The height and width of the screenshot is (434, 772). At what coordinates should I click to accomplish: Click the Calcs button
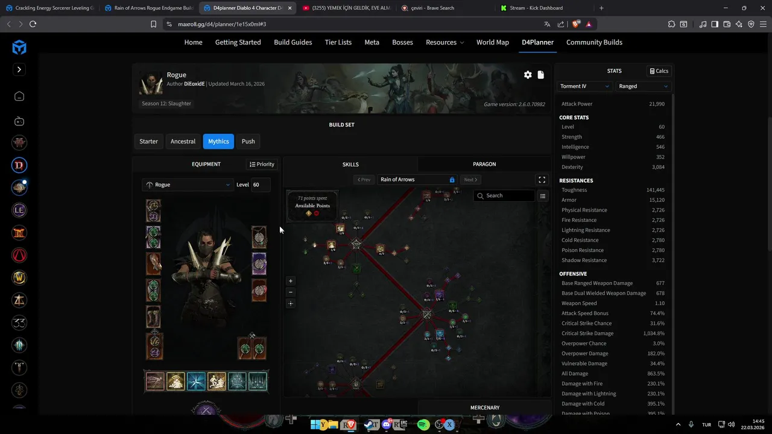point(659,71)
